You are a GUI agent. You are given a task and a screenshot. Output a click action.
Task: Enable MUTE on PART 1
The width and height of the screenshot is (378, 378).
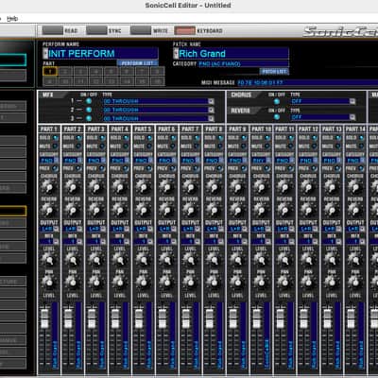[x=56, y=146]
